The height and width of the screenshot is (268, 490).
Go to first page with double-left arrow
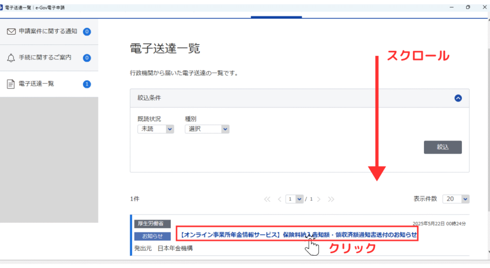[267, 199]
